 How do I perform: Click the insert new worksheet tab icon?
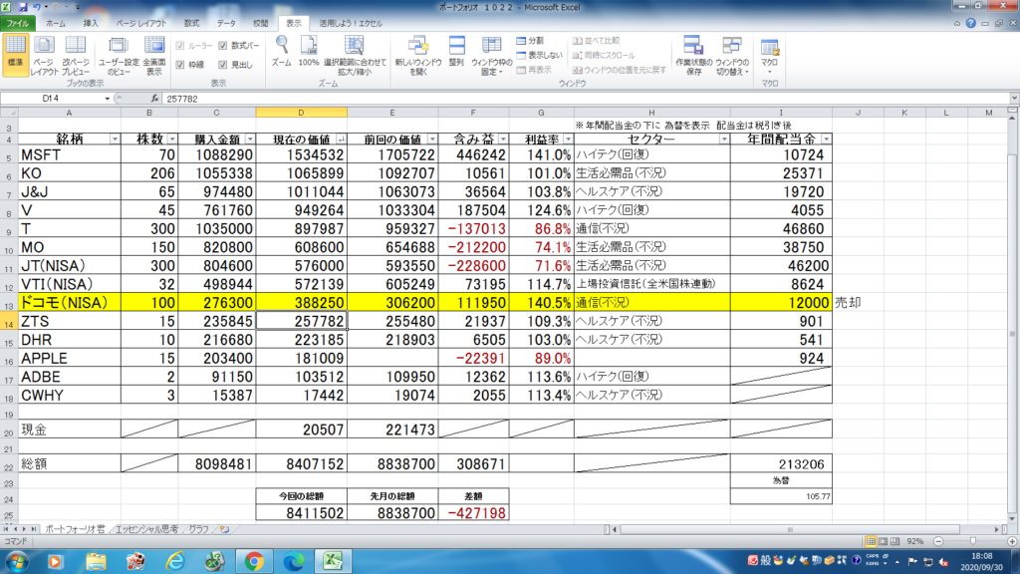224,529
